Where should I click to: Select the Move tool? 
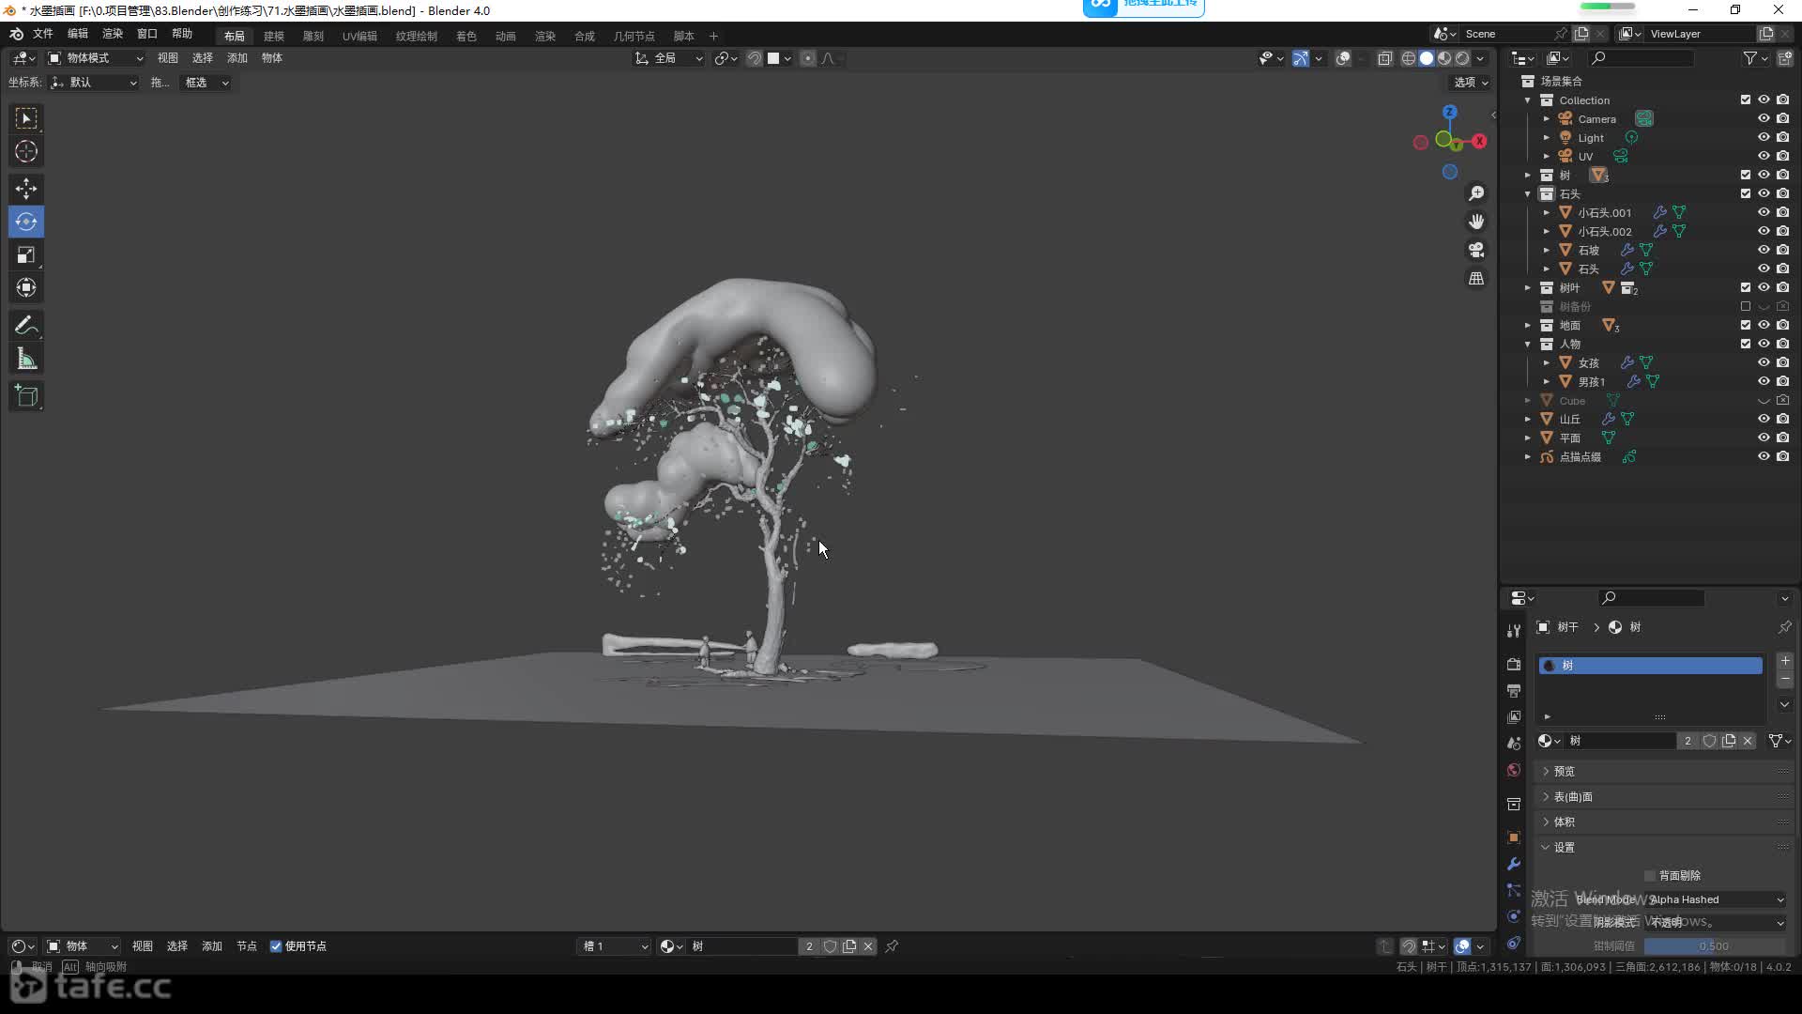(26, 189)
